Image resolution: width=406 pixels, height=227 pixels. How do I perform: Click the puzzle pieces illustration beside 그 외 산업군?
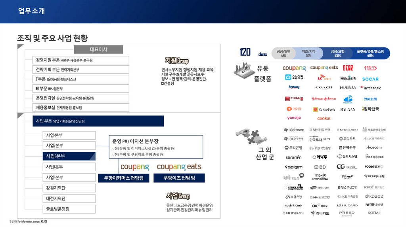coord(251,136)
